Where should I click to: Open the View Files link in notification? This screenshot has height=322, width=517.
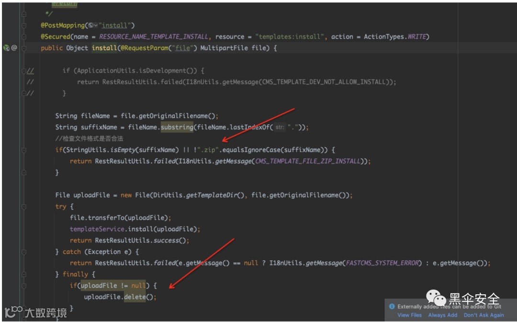pyautogui.click(x=409, y=315)
